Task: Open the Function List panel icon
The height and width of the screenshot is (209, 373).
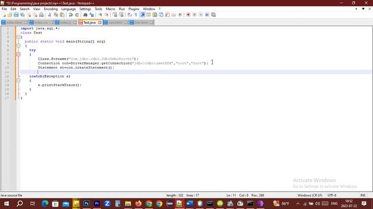Action: (x=167, y=15)
